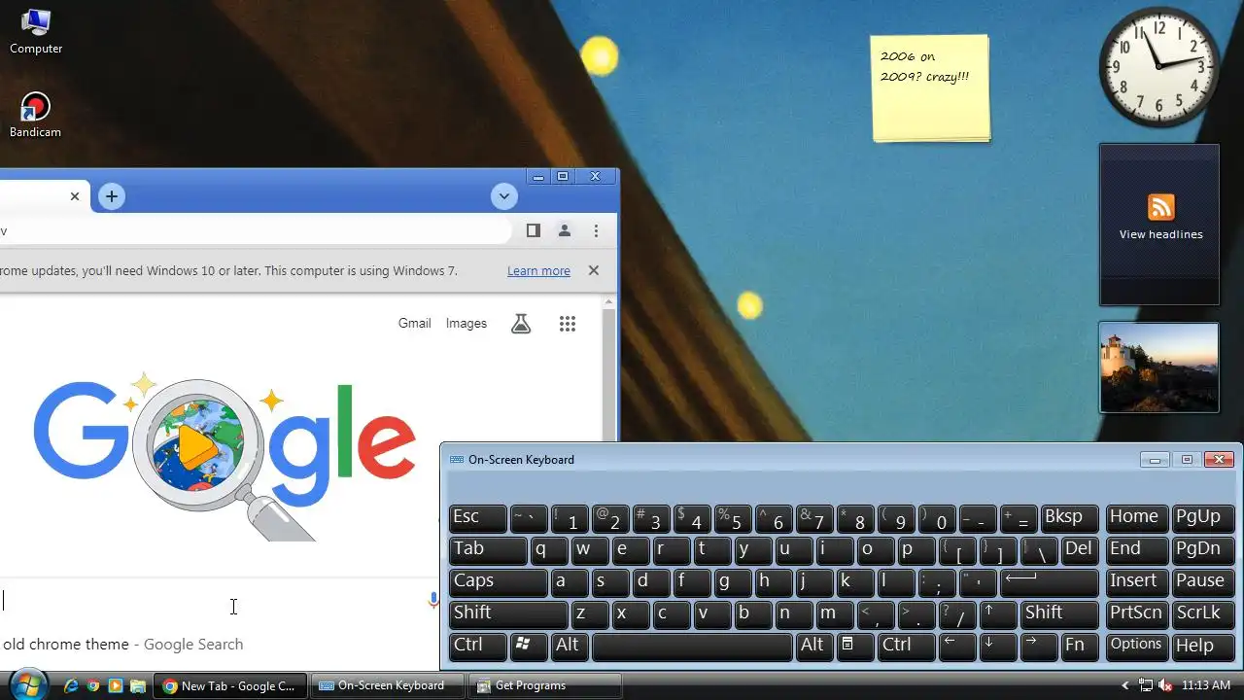
Task: Click the PrtScn key
Action: click(x=1136, y=614)
